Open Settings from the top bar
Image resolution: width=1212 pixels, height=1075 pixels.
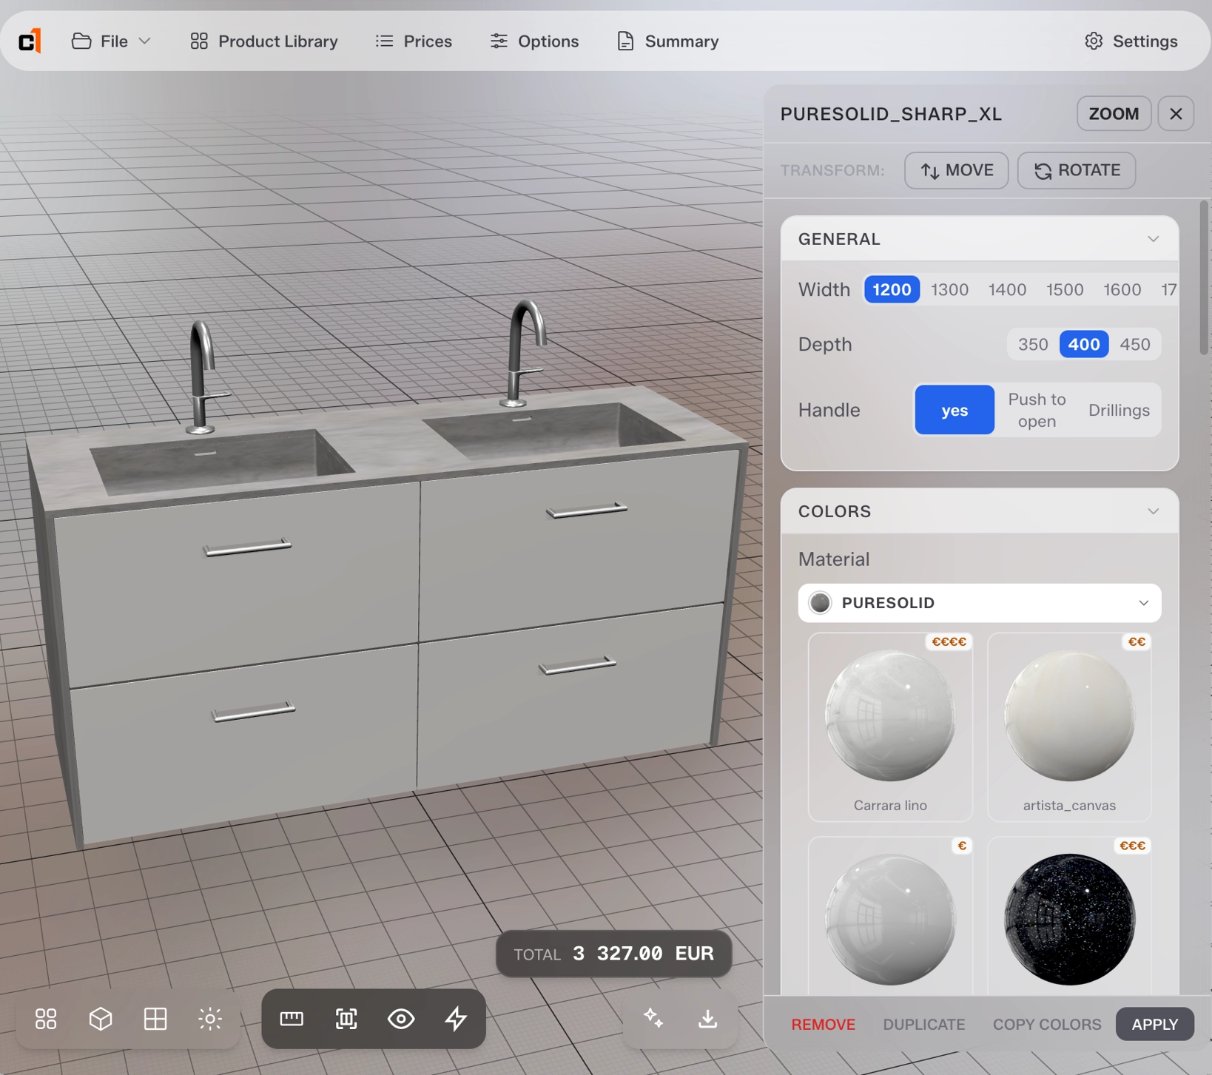(x=1131, y=41)
